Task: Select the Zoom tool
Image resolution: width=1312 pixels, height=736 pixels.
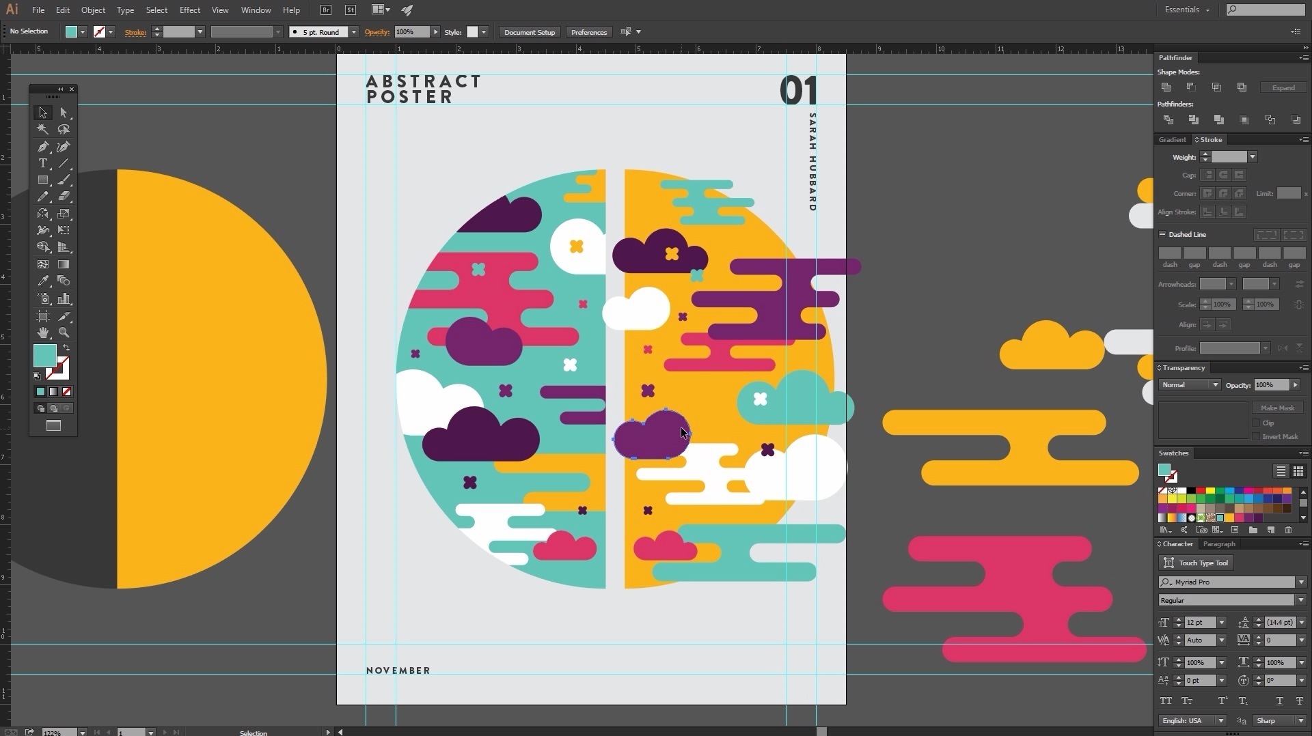Action: pos(64,332)
